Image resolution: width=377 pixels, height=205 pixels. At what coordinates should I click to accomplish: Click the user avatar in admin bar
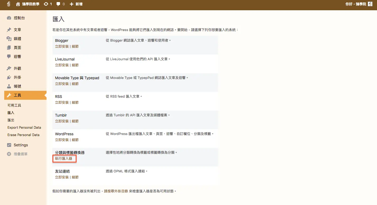[370, 4]
